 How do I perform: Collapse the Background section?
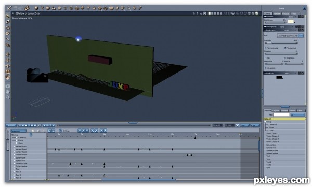(x=265, y=30)
